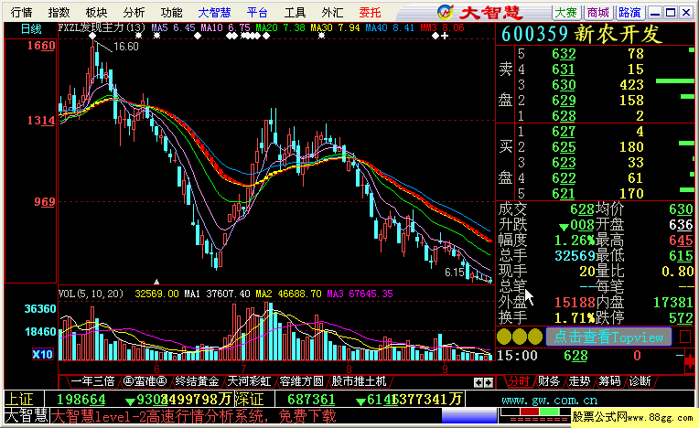
Task: Click the right arrow tab scroller
Action: 489,382
